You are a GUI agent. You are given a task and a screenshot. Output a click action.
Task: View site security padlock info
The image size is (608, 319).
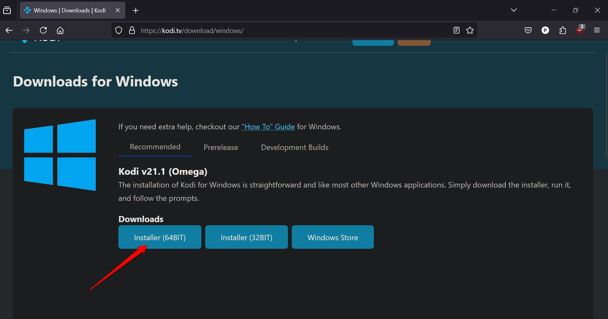(x=132, y=31)
